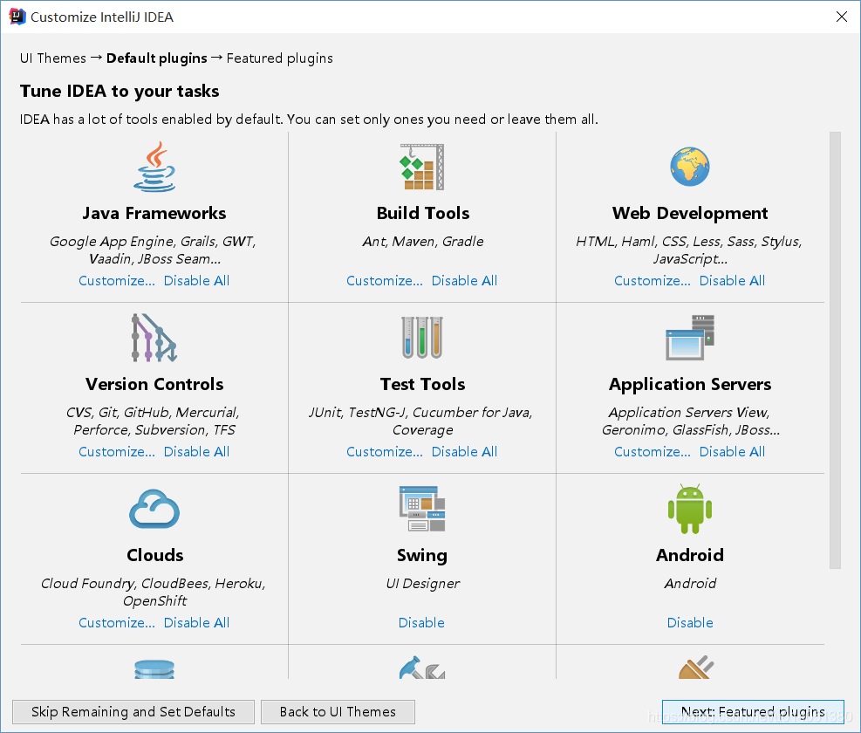Customize Application Servers plugins

[x=653, y=452]
